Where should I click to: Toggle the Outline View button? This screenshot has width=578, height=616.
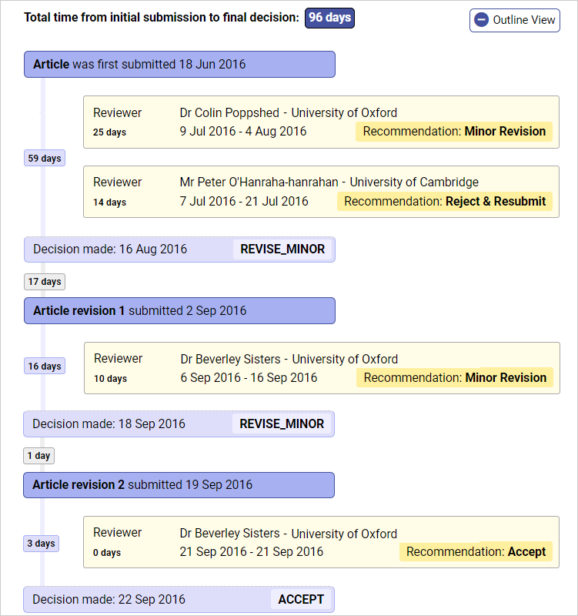(x=514, y=20)
